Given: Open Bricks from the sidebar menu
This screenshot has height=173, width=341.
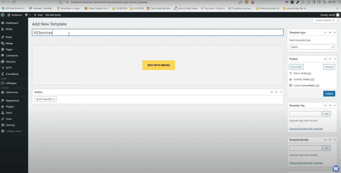Looking at the screenshot, I should [x=9, y=29].
